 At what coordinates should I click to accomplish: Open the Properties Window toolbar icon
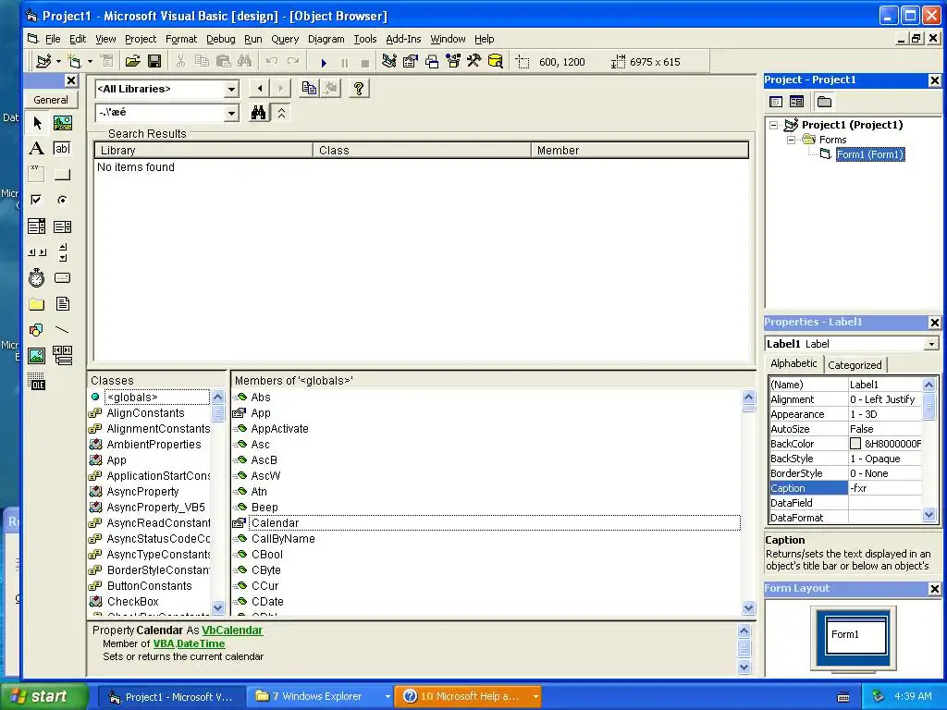[411, 62]
